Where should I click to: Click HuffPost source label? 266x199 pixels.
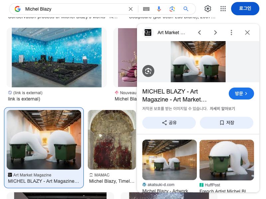pos(212,185)
